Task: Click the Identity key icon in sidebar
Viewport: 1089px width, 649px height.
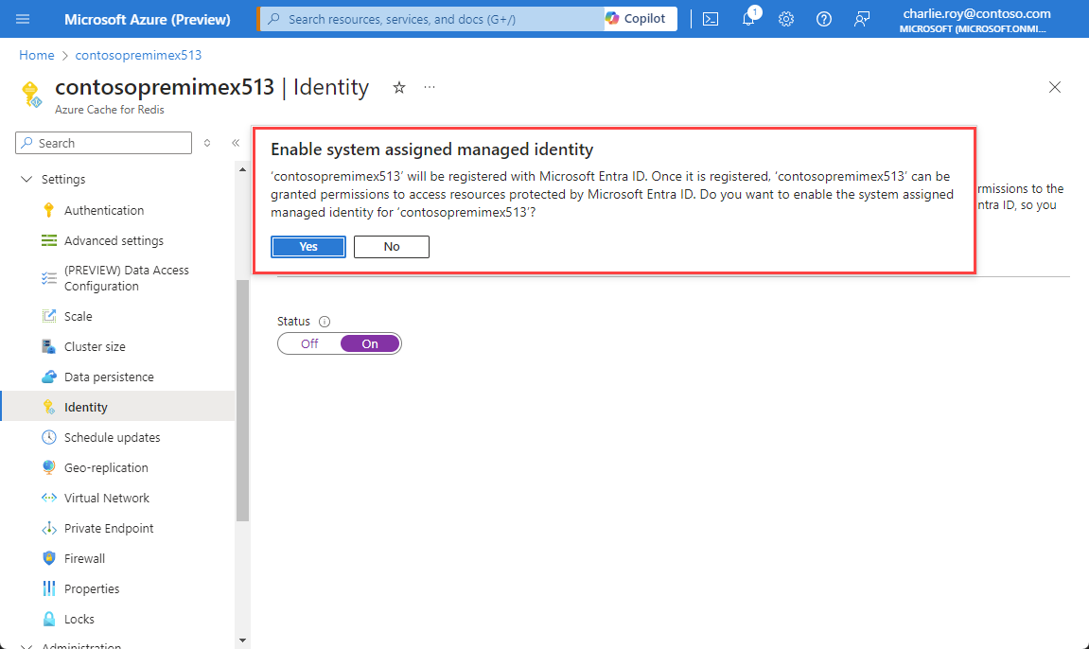Action: pyautogui.click(x=48, y=408)
